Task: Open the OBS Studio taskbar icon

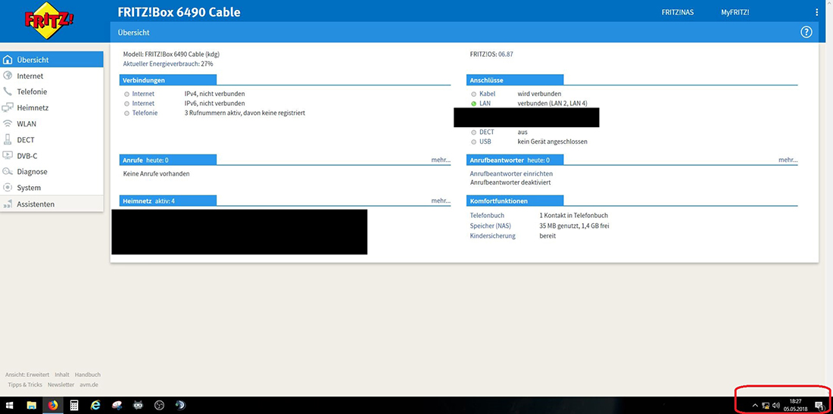Action: click(159, 406)
